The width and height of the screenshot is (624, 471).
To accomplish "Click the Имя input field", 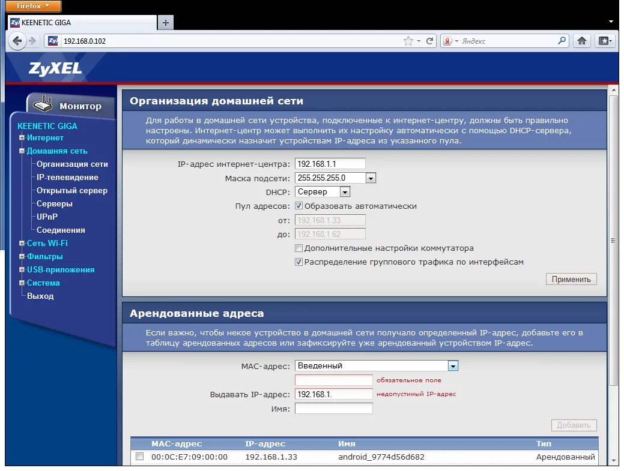I will 333,408.
